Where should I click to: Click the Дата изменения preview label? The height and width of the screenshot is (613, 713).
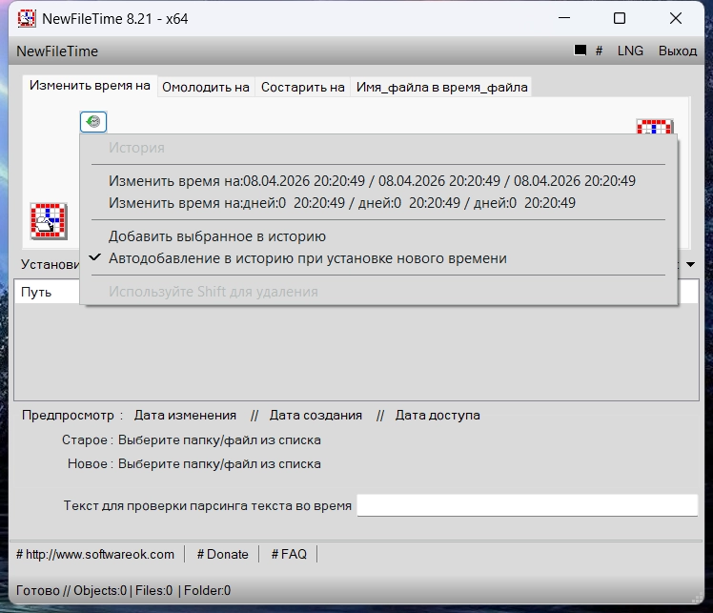185,416
